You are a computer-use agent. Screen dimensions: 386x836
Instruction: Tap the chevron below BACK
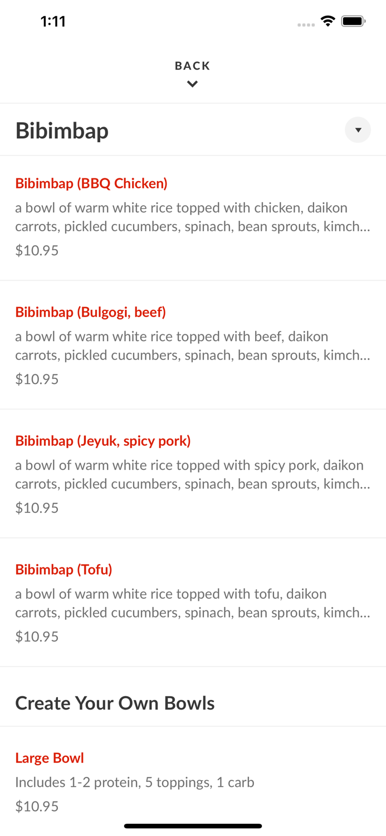click(x=192, y=84)
